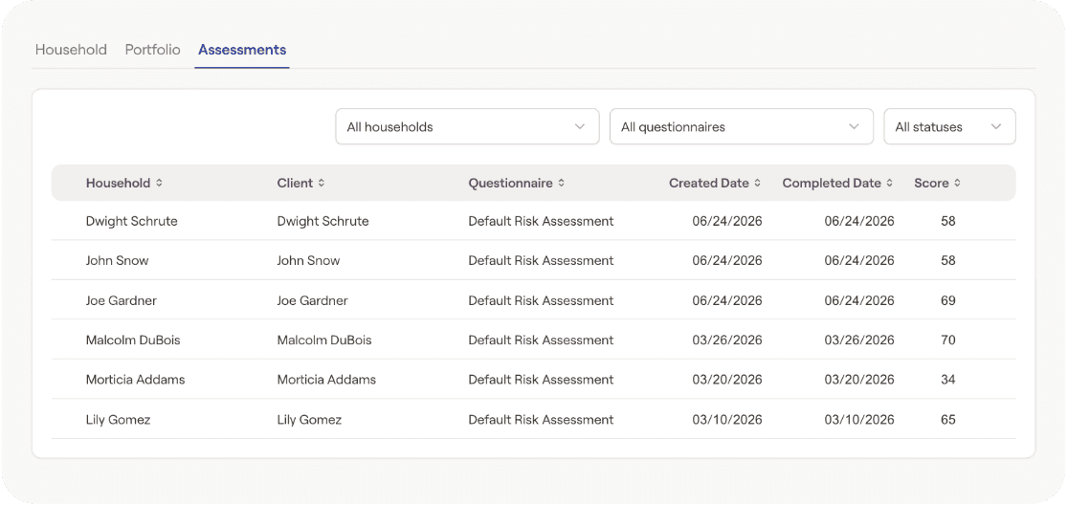This screenshot has width=1068, height=526.
Task: Click Default Risk Assessment for Lily Gomez
Action: (x=541, y=420)
